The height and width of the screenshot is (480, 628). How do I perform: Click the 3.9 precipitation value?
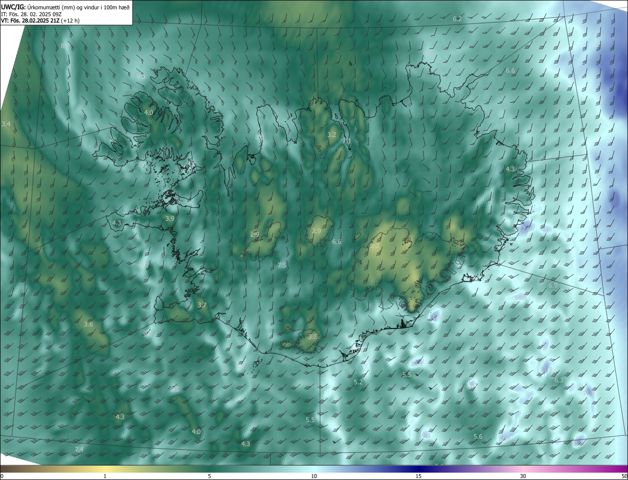[x=170, y=218]
